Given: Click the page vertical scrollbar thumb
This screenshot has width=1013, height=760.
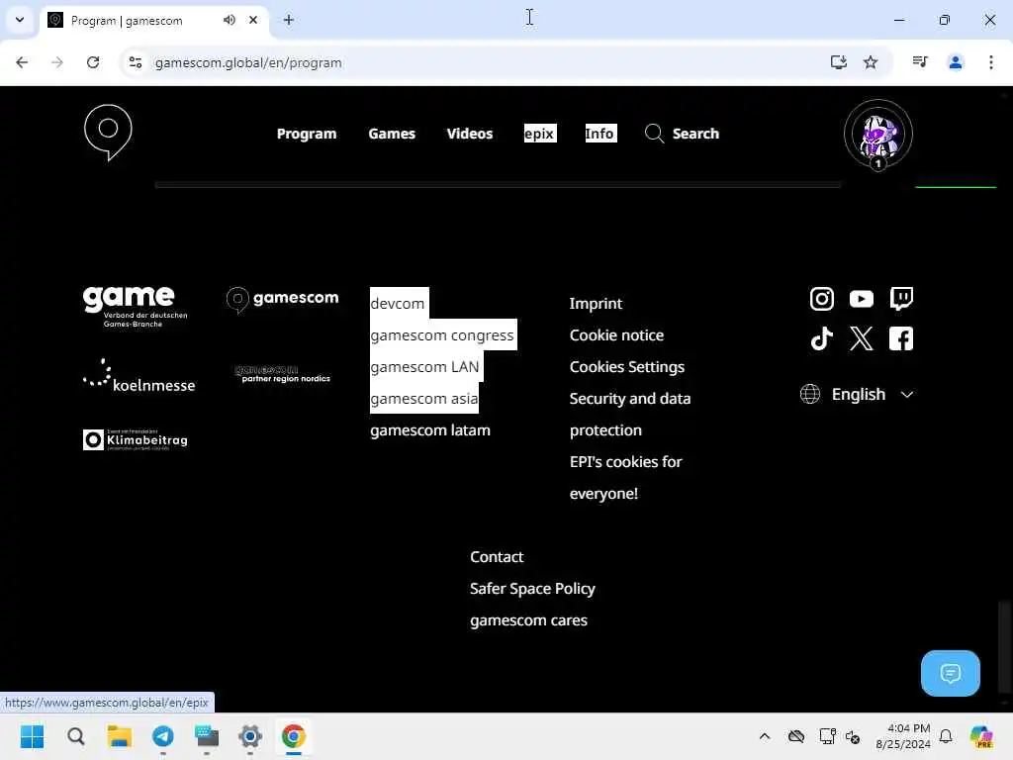Looking at the screenshot, I should point(1003,645).
